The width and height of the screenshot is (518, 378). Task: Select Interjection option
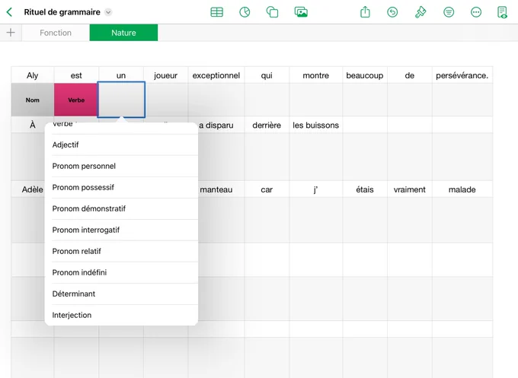[x=121, y=315]
